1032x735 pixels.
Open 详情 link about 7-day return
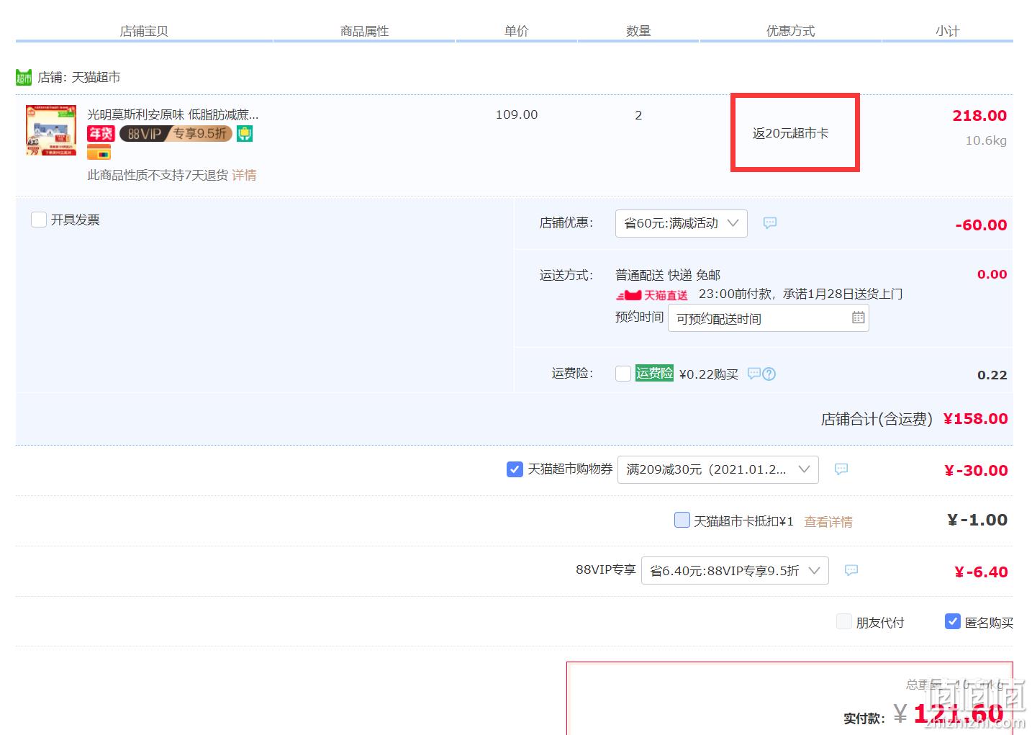click(x=244, y=175)
